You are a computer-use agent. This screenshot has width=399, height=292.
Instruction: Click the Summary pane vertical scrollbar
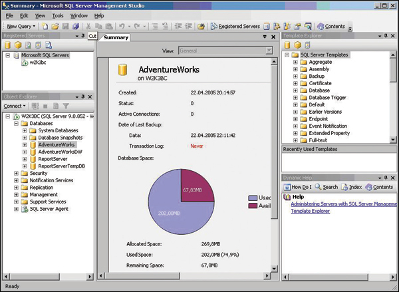274,142
